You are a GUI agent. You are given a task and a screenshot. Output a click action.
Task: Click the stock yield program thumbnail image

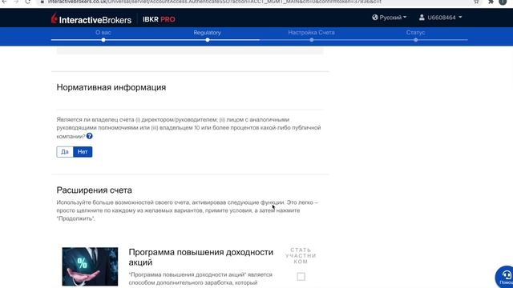point(90,266)
